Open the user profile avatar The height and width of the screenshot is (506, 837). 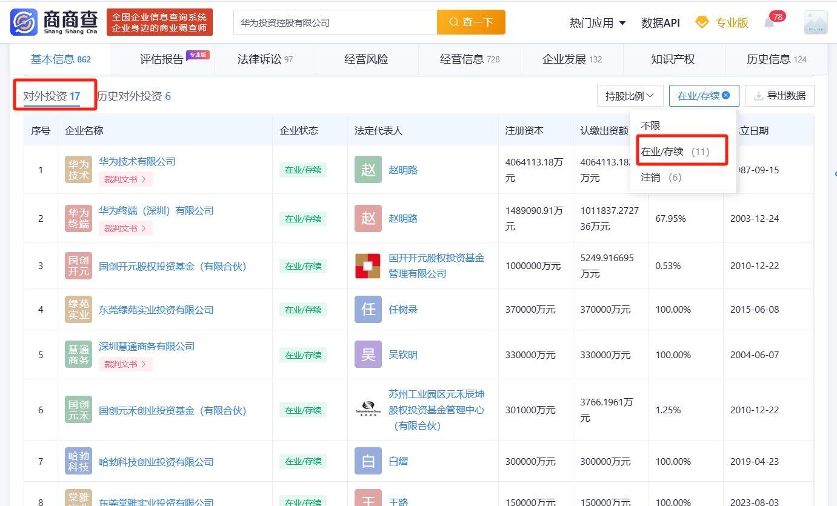coord(815,22)
